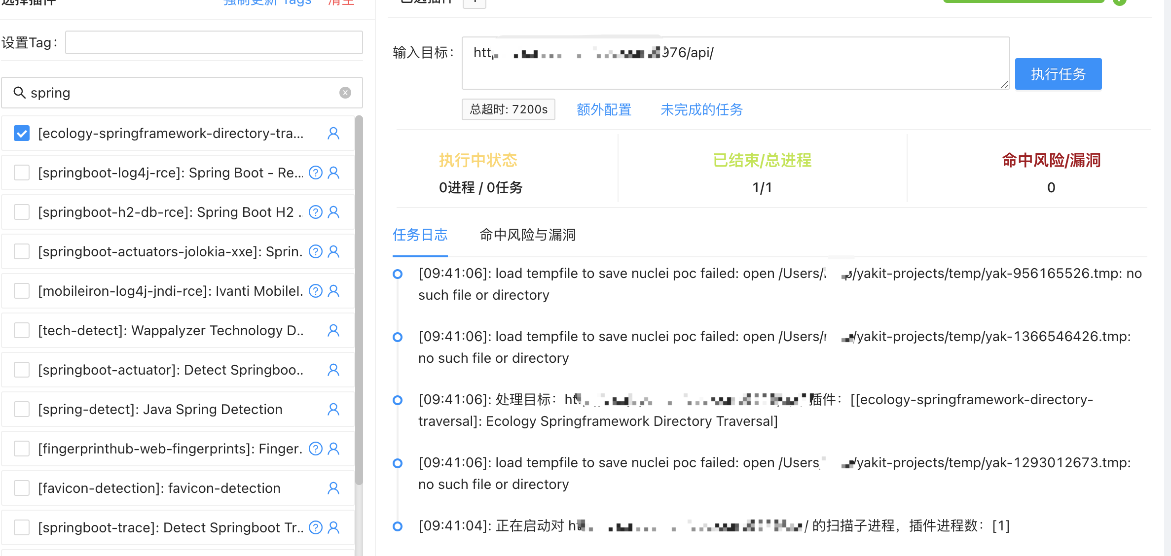This screenshot has width=1171, height=556.
Task: Click author icon for spring-detect plugin
Action: tap(333, 409)
